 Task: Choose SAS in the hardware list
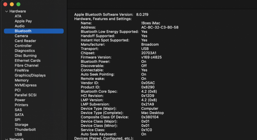(x=18, y=110)
